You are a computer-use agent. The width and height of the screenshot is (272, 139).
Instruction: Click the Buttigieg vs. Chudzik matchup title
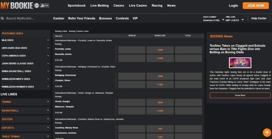85,67
